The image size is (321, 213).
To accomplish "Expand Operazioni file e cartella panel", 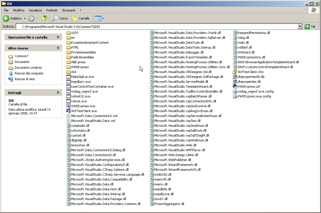I will (x=58, y=37).
